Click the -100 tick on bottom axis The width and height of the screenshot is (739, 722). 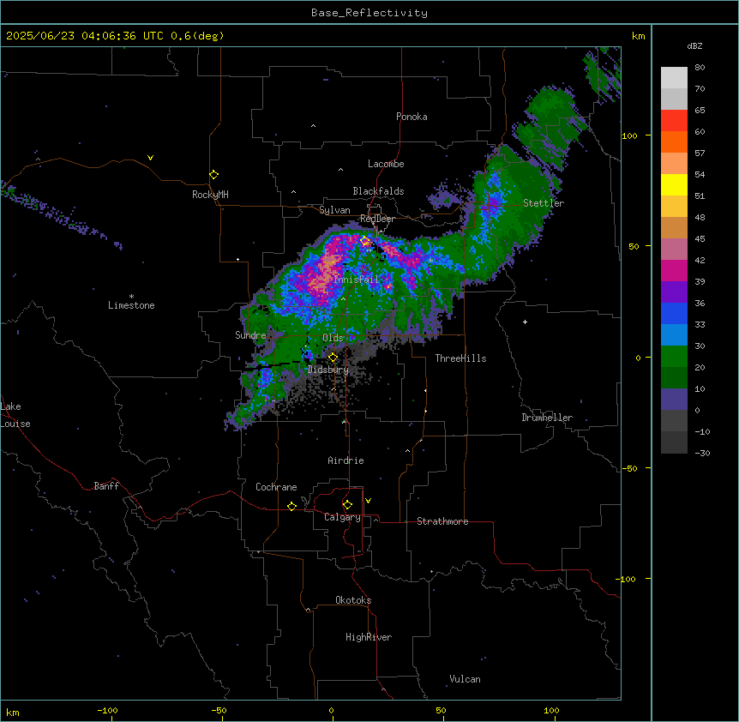[x=107, y=710]
